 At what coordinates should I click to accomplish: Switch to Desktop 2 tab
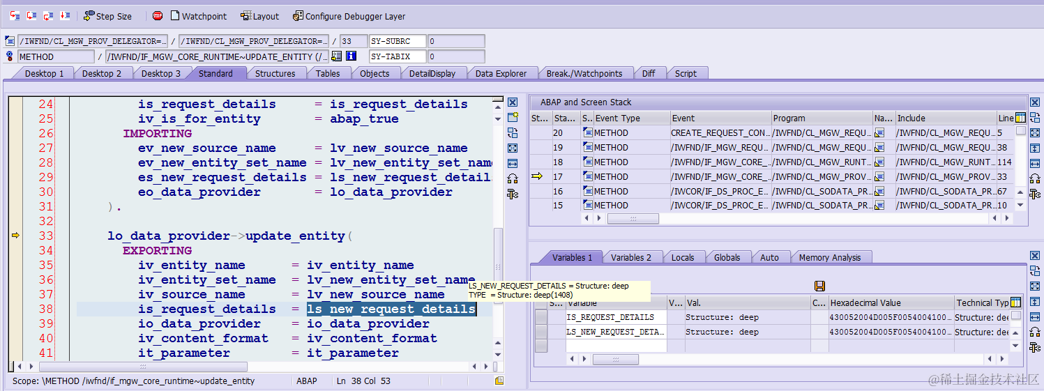click(x=102, y=73)
